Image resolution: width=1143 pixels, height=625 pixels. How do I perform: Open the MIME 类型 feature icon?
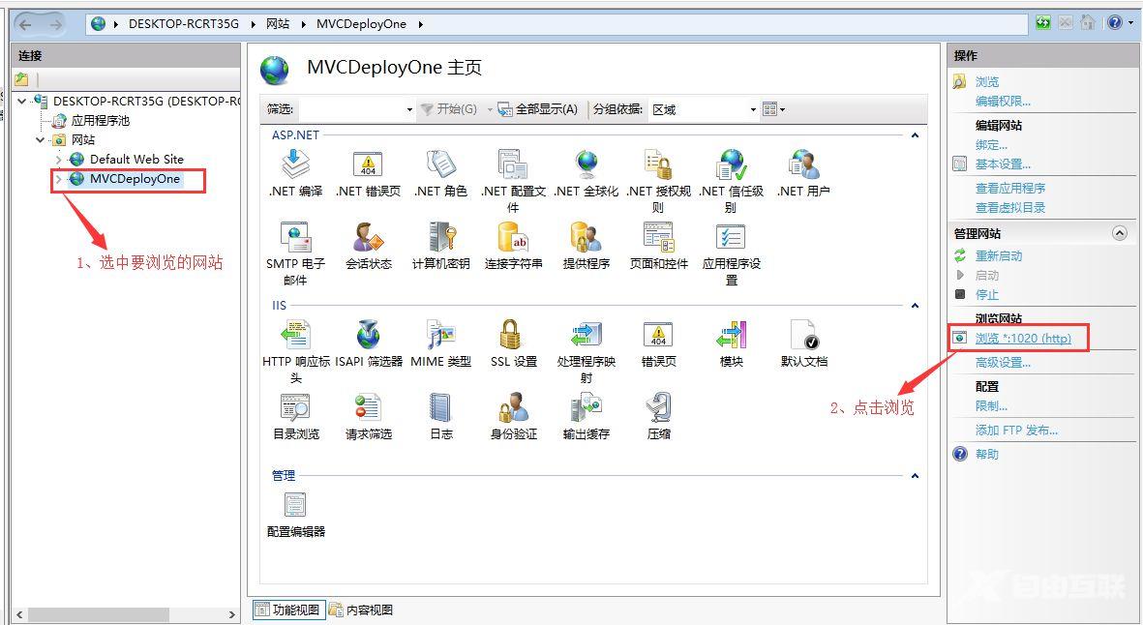(441, 335)
